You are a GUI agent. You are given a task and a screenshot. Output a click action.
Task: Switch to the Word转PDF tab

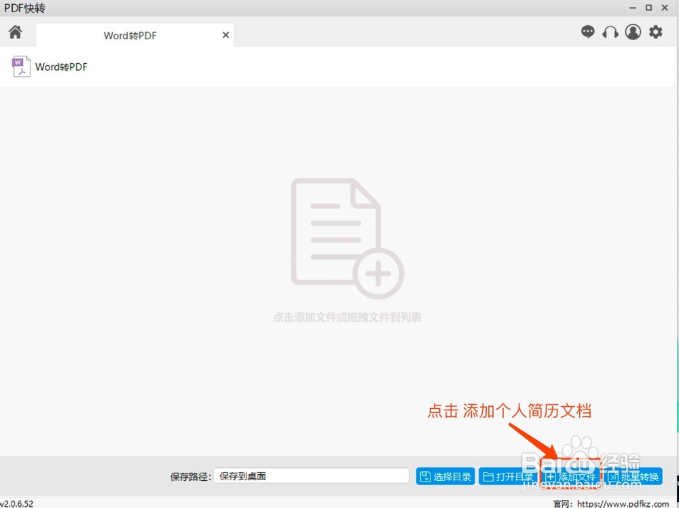point(129,35)
